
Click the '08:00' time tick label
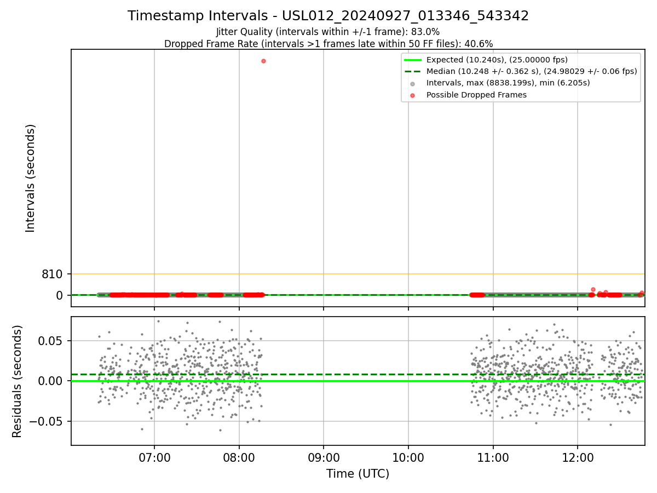[x=239, y=457]
